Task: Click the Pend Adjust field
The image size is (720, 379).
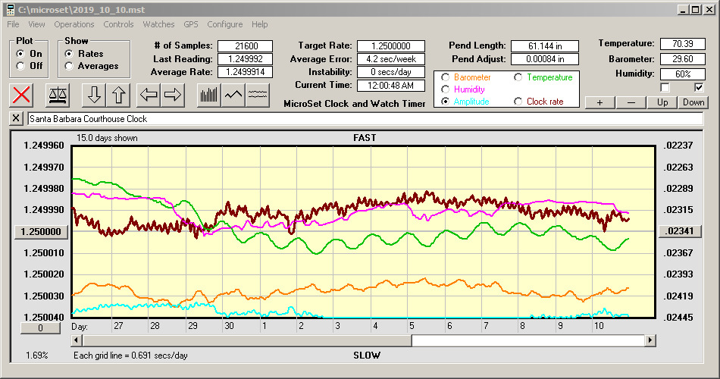Action: point(545,59)
